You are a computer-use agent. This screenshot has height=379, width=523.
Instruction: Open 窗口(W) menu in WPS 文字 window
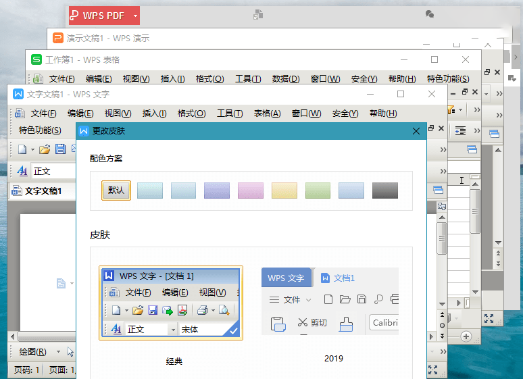click(306, 113)
